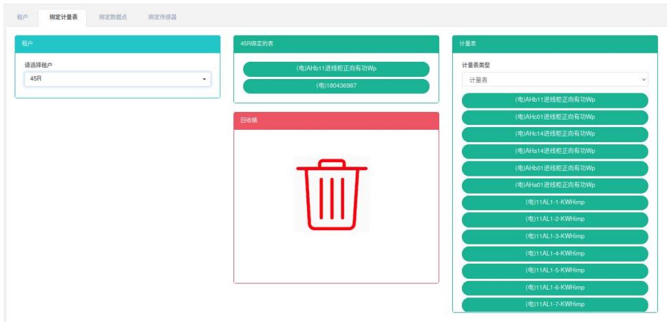Expand the 计量表类型 dropdown
The image size is (667, 322).
(x=555, y=80)
